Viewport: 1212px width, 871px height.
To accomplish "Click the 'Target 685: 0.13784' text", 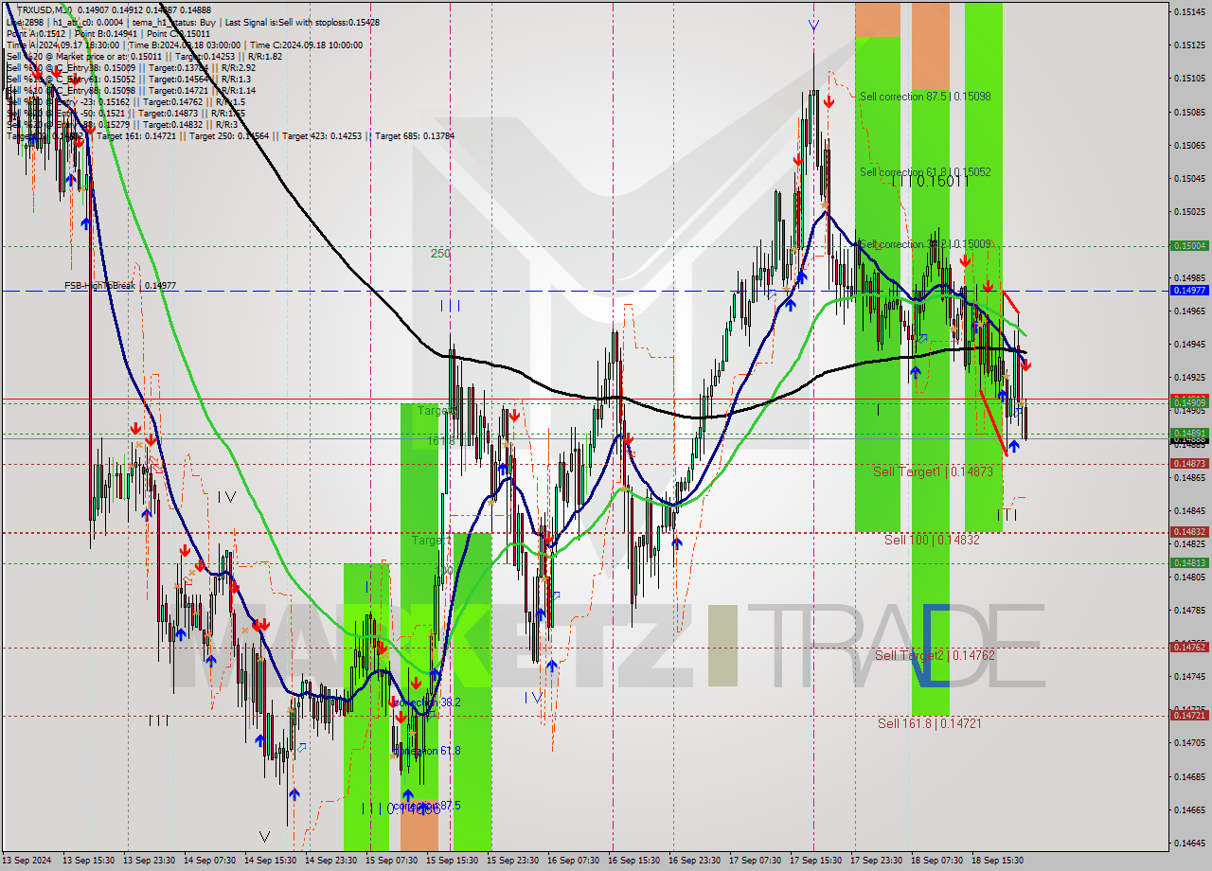I will 415,135.
